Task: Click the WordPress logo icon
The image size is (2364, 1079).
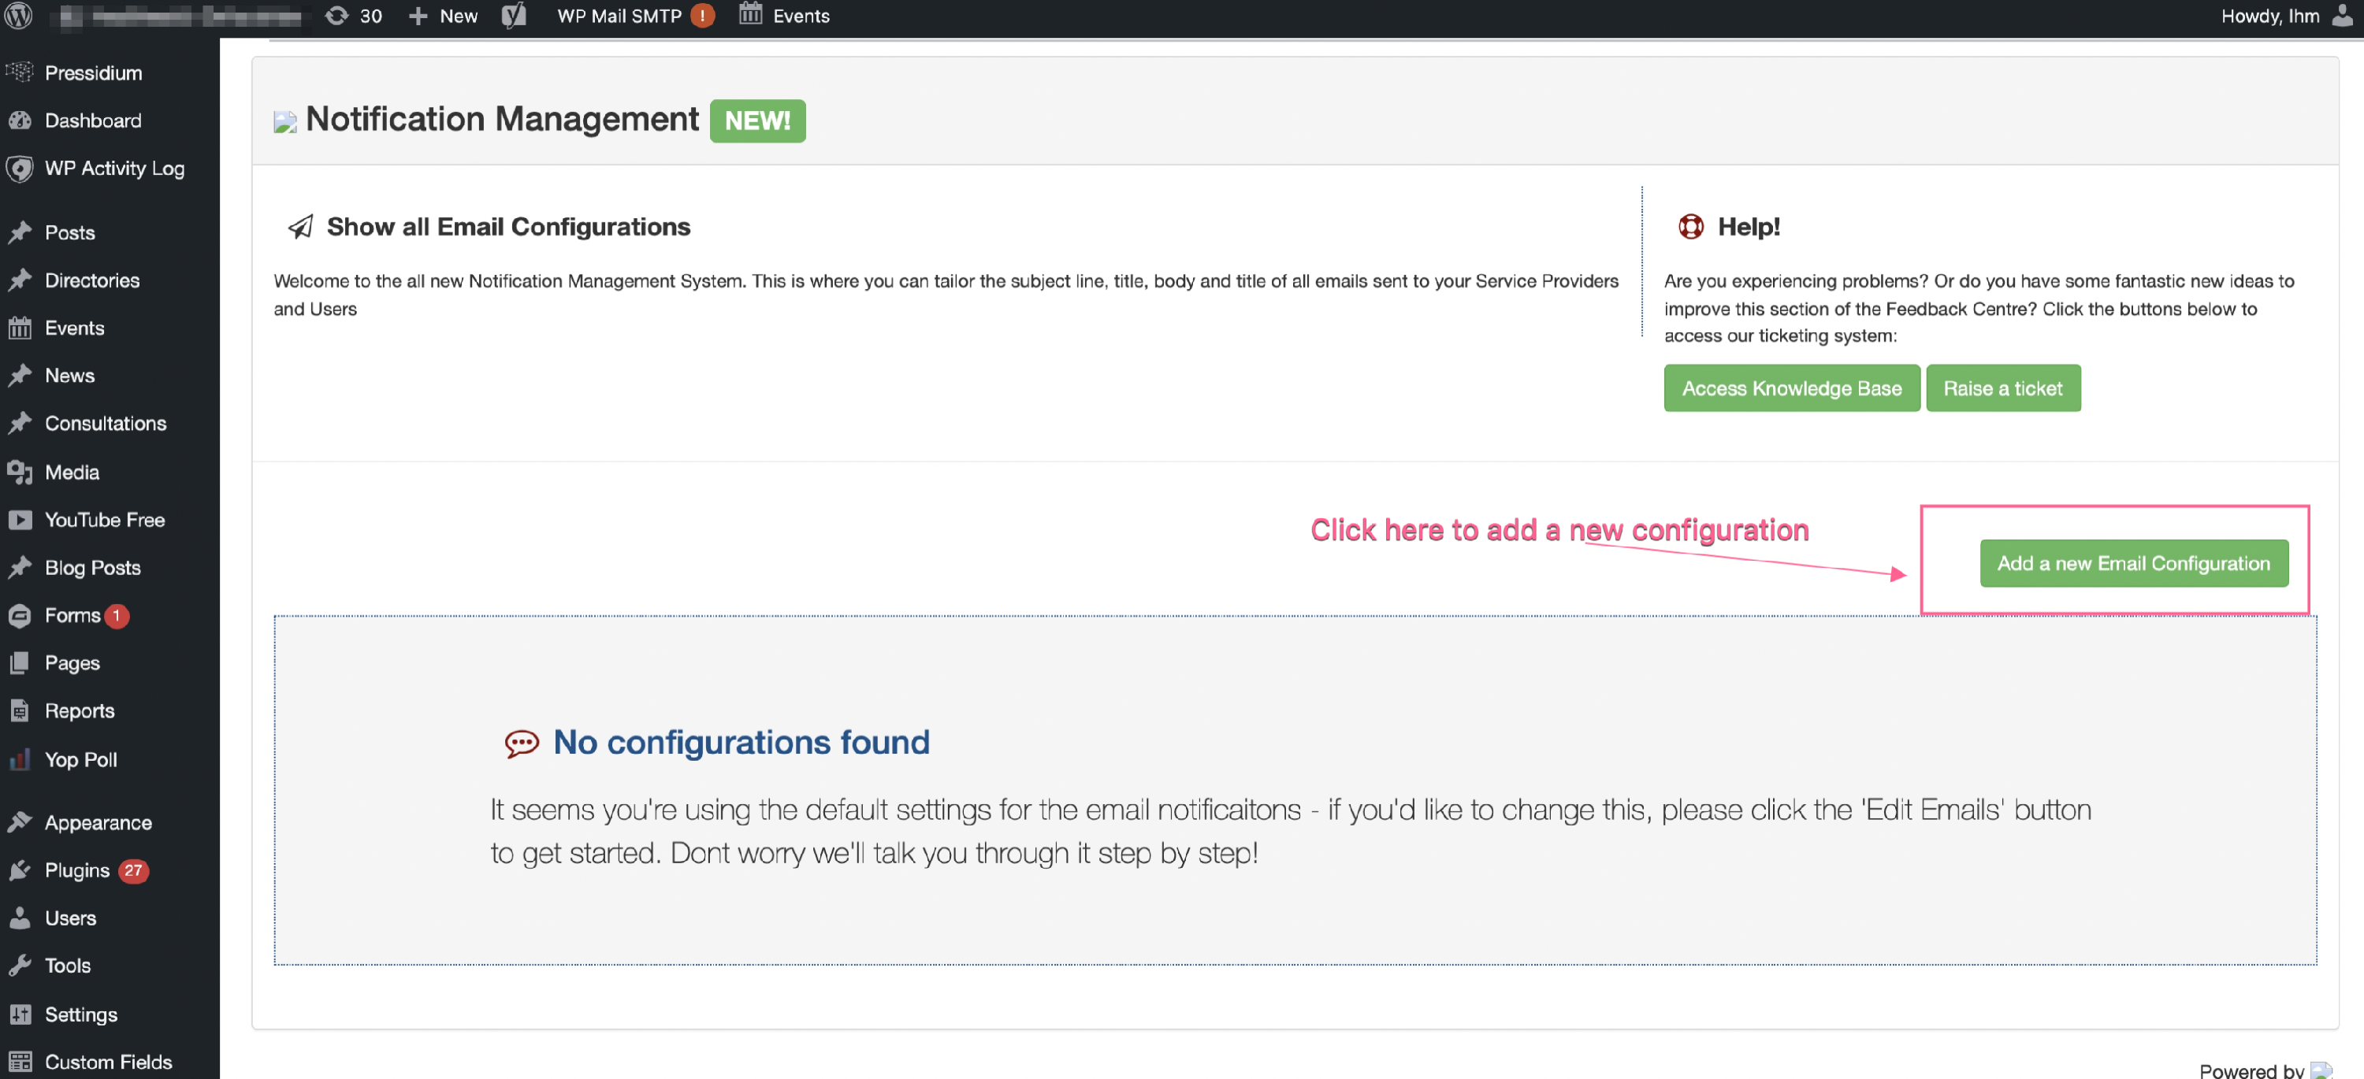Action: click(19, 16)
